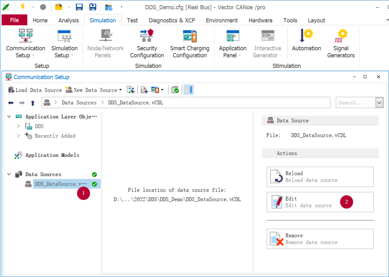Collapse the Data Sources tree node
Viewport: 389px width, 277px height.
pos(9,174)
